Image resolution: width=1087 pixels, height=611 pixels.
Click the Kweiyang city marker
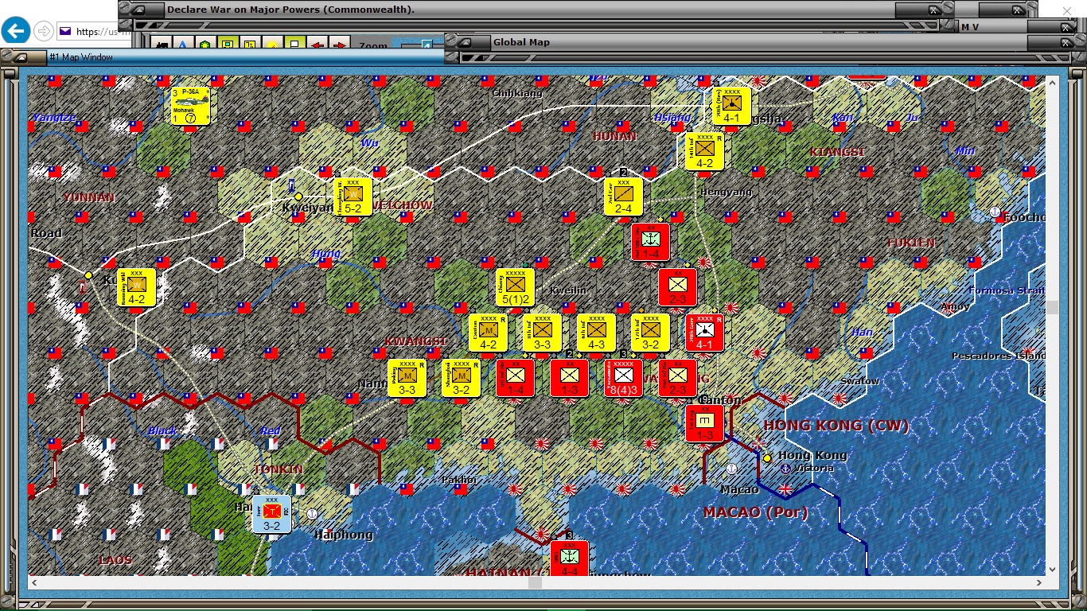click(298, 197)
